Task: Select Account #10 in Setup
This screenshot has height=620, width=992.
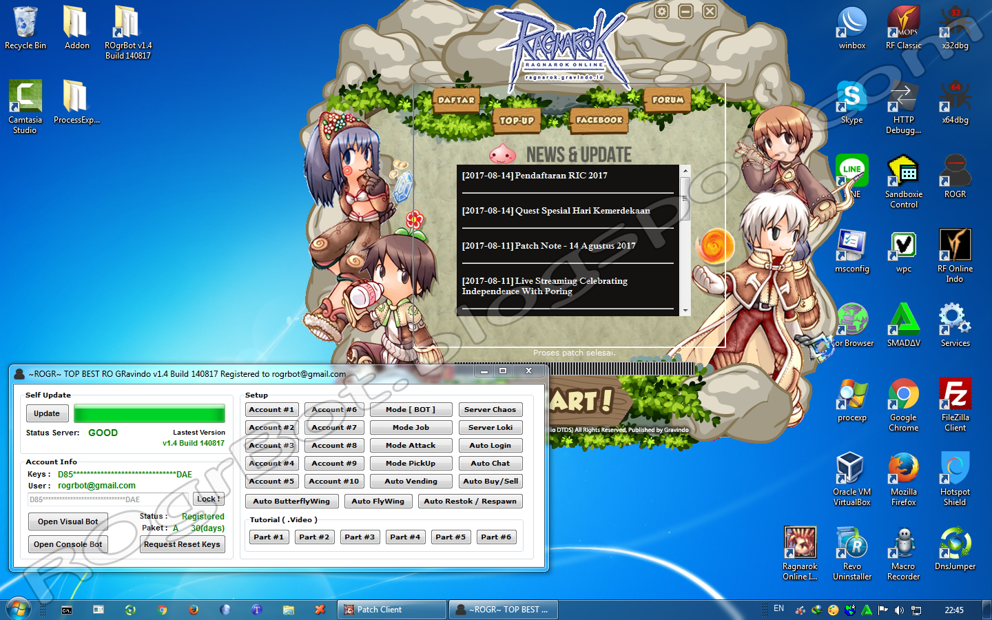Action: tap(334, 482)
